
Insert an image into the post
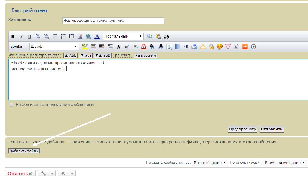tap(80, 37)
